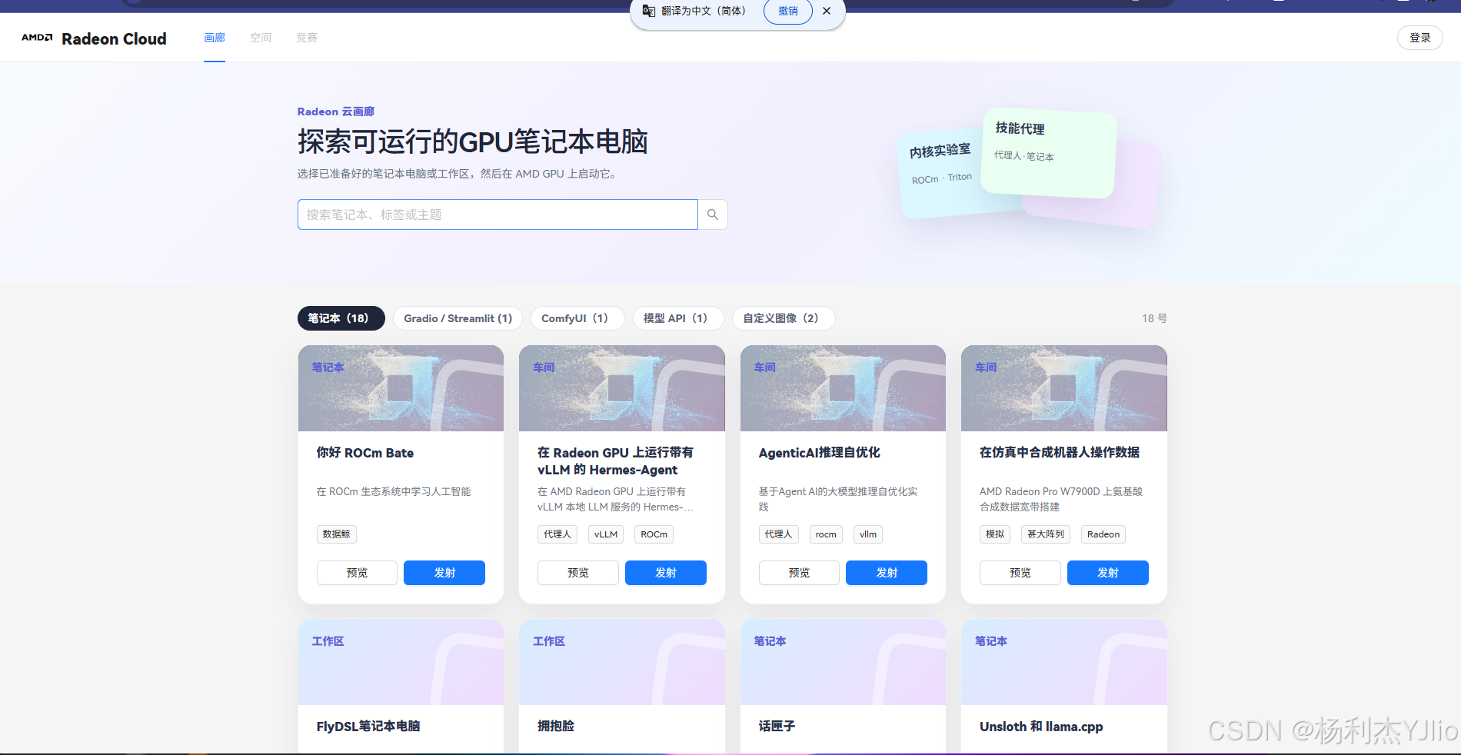Click the 内核实验室 hero card
This screenshot has width=1461, height=755.
pyautogui.click(x=940, y=173)
